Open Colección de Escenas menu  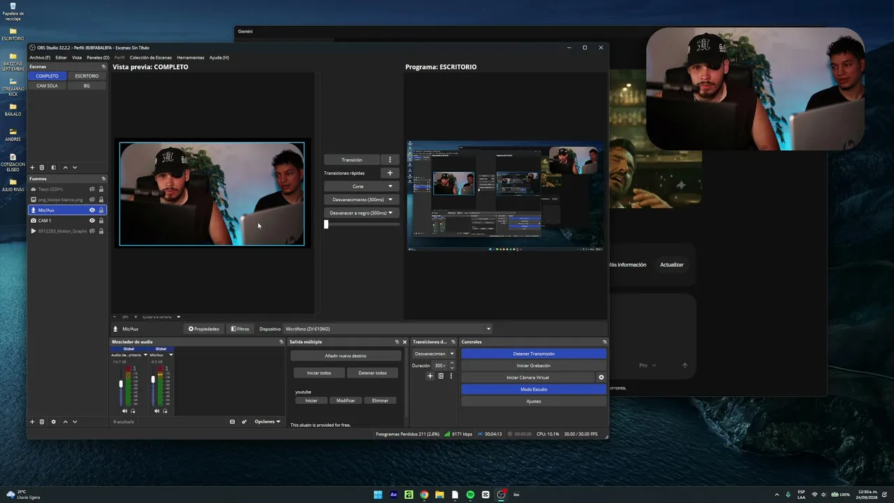coord(150,57)
